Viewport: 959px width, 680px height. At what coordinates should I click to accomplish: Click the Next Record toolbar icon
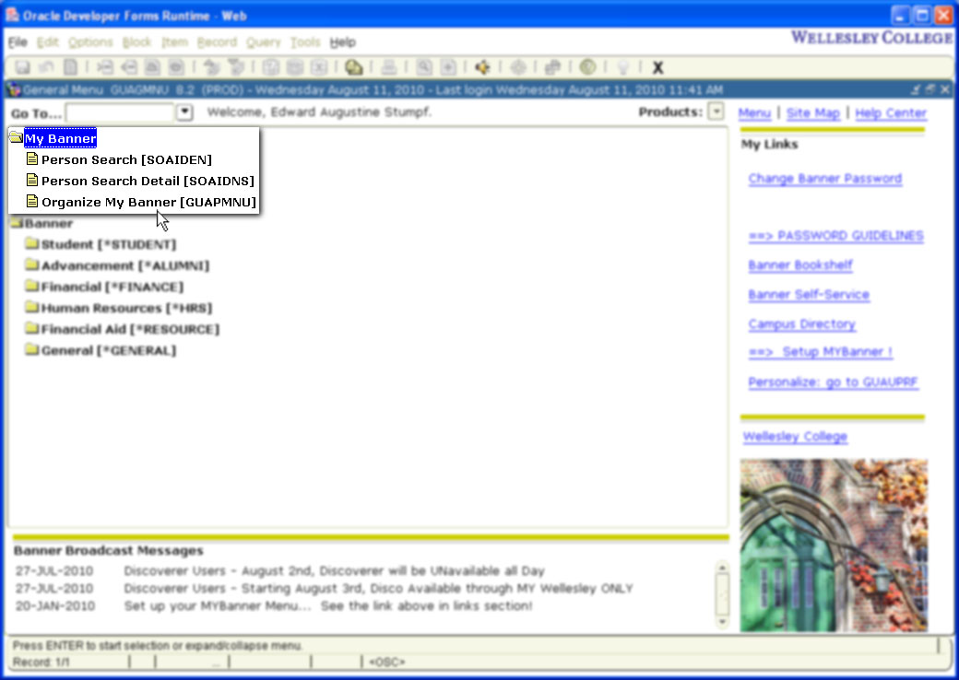click(x=176, y=67)
